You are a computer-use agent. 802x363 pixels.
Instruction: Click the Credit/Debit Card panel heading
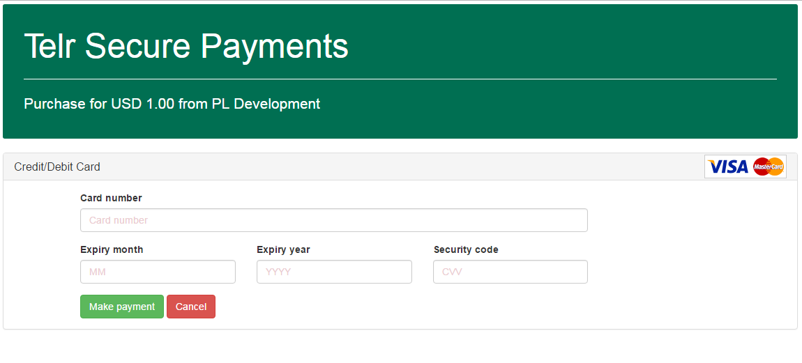click(x=57, y=167)
